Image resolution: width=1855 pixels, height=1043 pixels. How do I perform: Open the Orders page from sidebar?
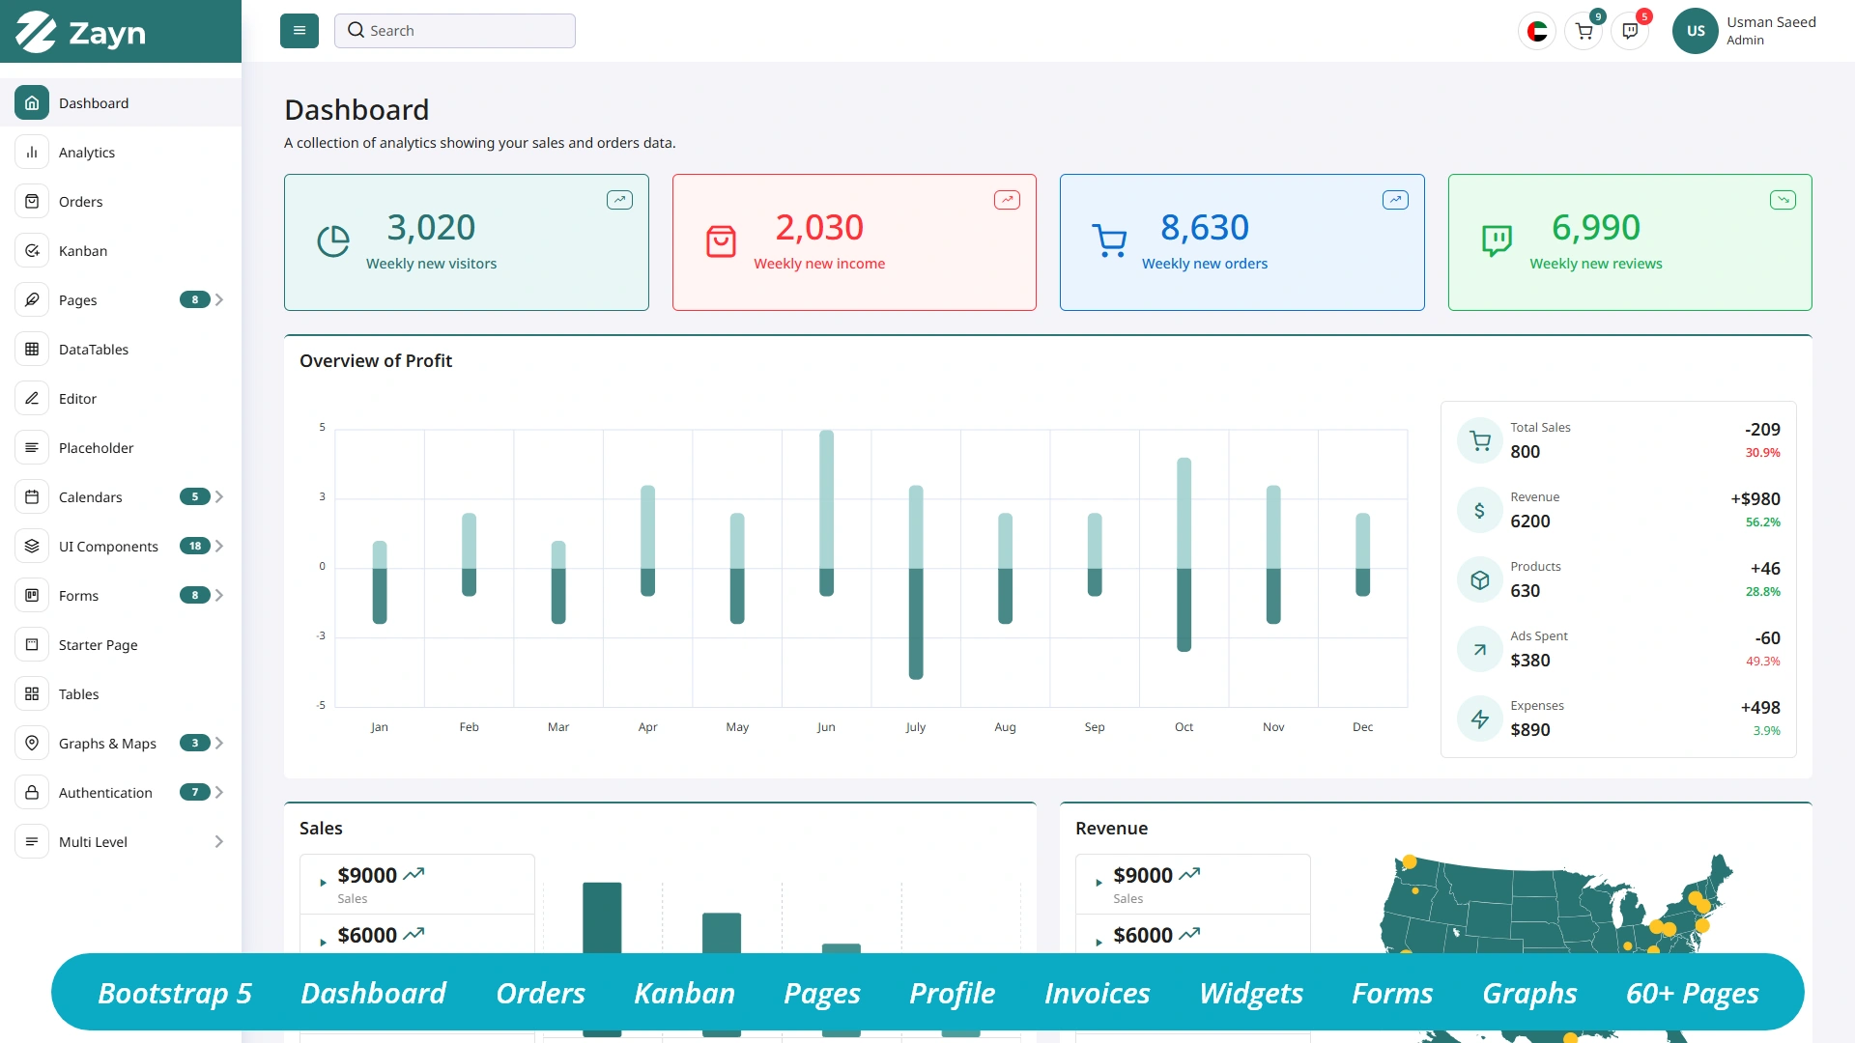[81, 201]
